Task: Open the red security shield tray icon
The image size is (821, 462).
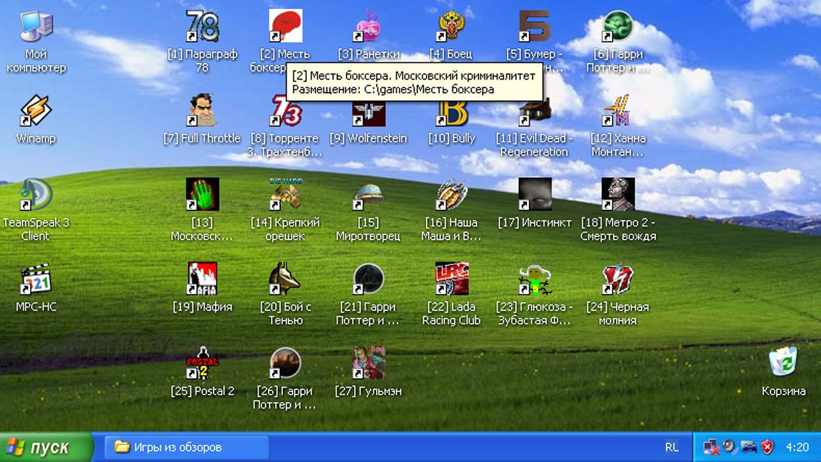Action: 767,447
